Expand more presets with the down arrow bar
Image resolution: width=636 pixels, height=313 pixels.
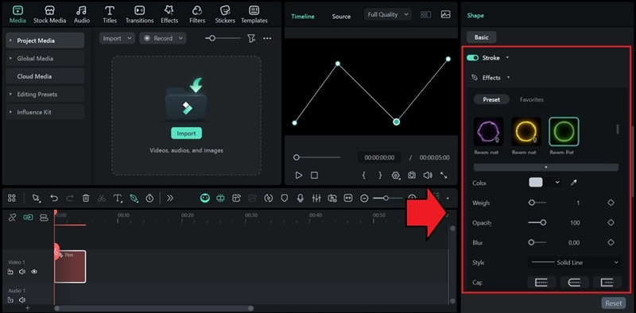pyautogui.click(x=546, y=167)
